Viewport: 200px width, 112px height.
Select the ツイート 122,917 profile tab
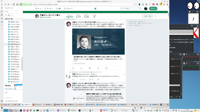click(69, 16)
